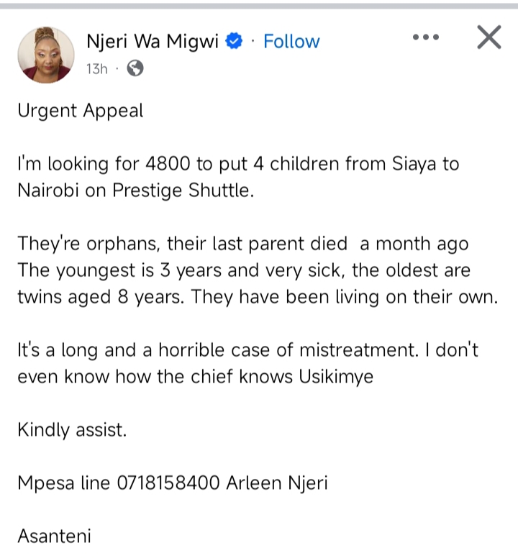Viewport: 518px width, 558px height.
Task: Click the Mpesa number 0718158400
Action: [168, 482]
